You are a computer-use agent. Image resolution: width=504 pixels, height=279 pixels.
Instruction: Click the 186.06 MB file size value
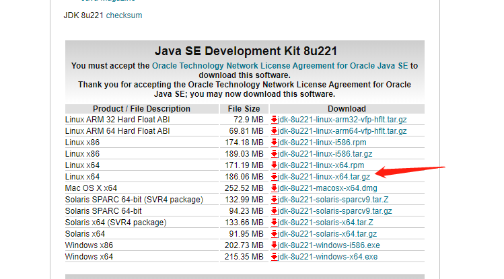244,177
